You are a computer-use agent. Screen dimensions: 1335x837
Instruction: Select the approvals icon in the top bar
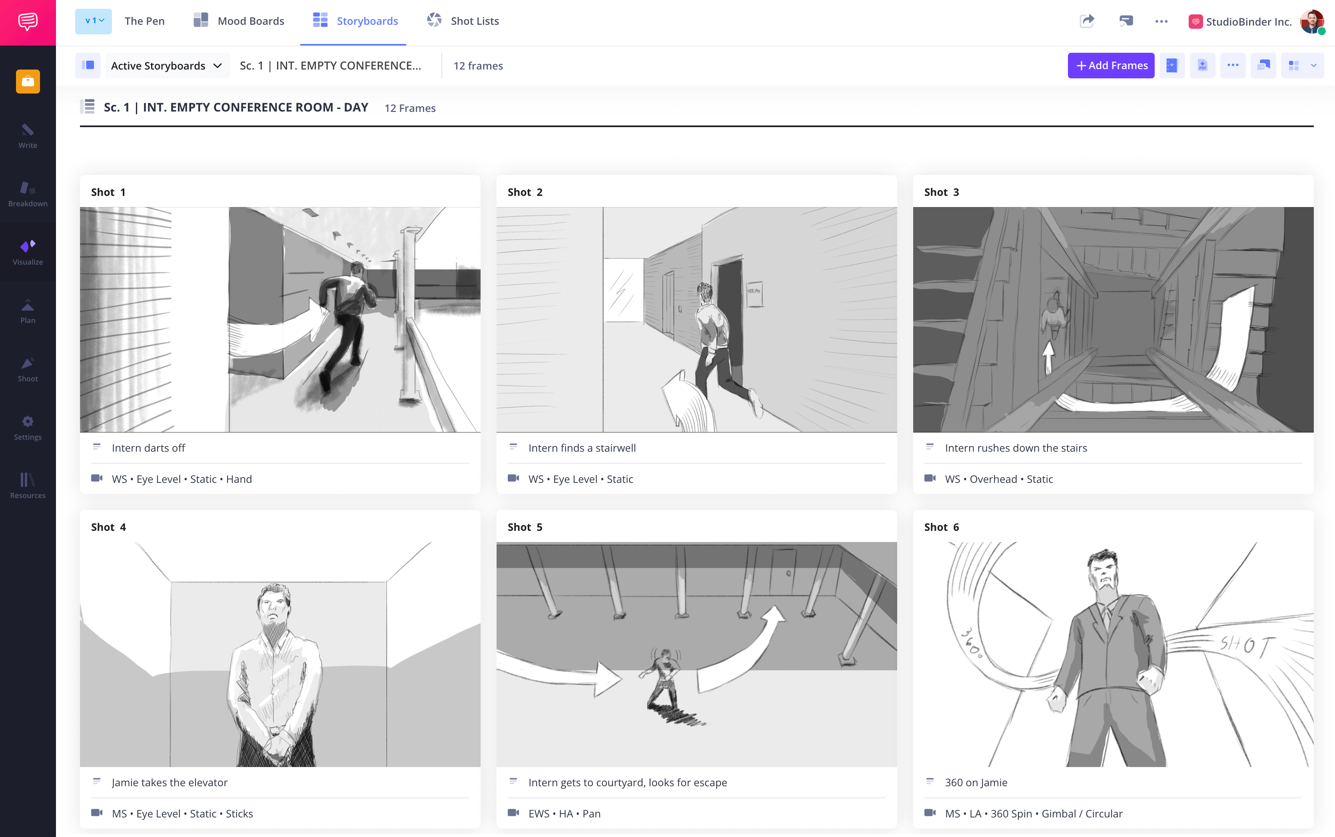click(x=1127, y=20)
